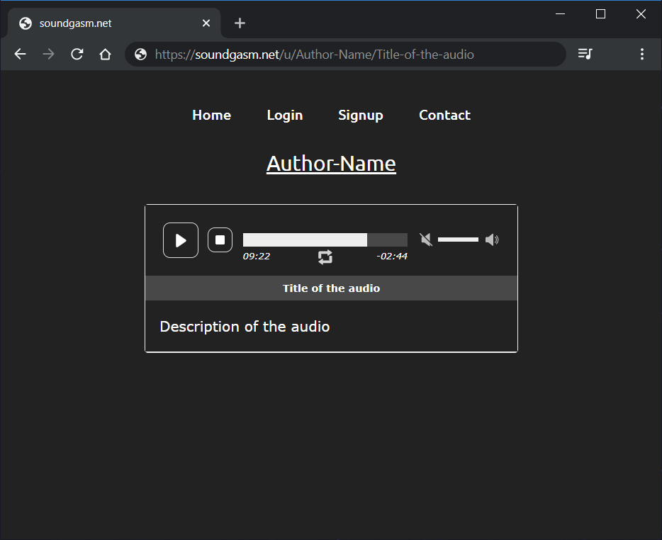Click the browser back arrow
Viewport: 662px width, 540px height.
click(x=20, y=54)
